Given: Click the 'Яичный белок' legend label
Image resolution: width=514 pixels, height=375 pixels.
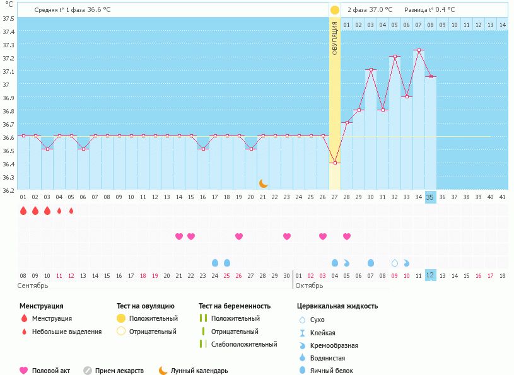Looking at the screenshot, I should tap(330, 371).
